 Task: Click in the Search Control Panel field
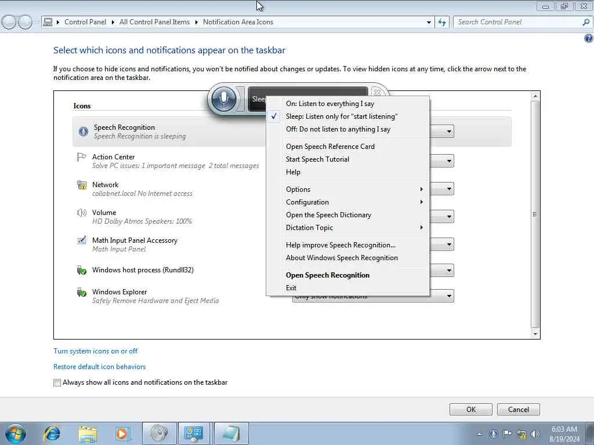pos(517,23)
